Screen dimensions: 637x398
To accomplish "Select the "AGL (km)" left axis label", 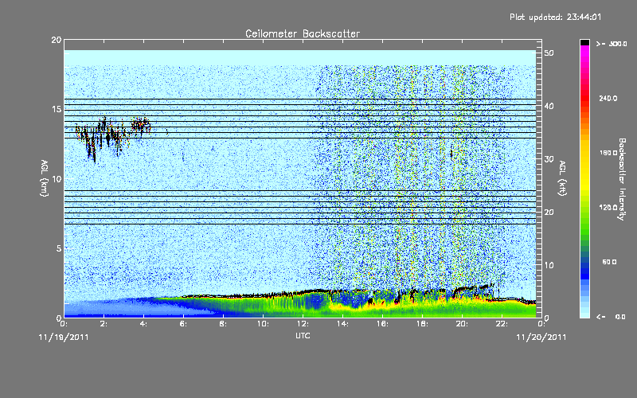I will coord(45,178).
